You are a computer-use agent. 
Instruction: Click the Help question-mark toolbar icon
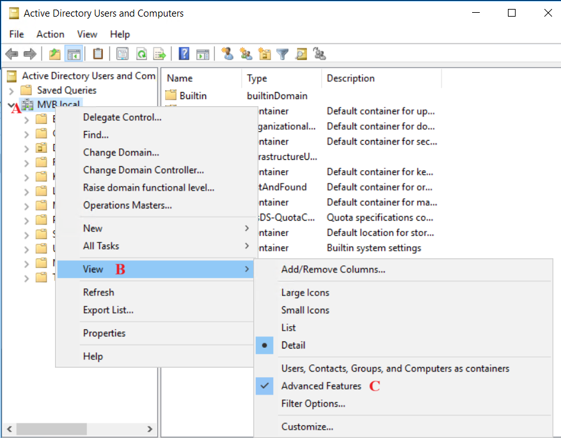184,54
